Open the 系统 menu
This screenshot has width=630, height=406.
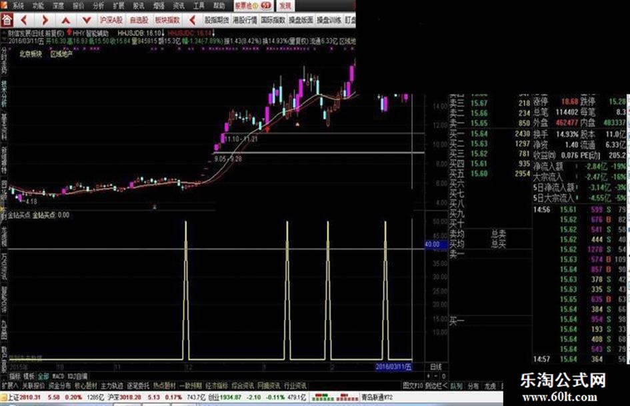coord(18,5)
